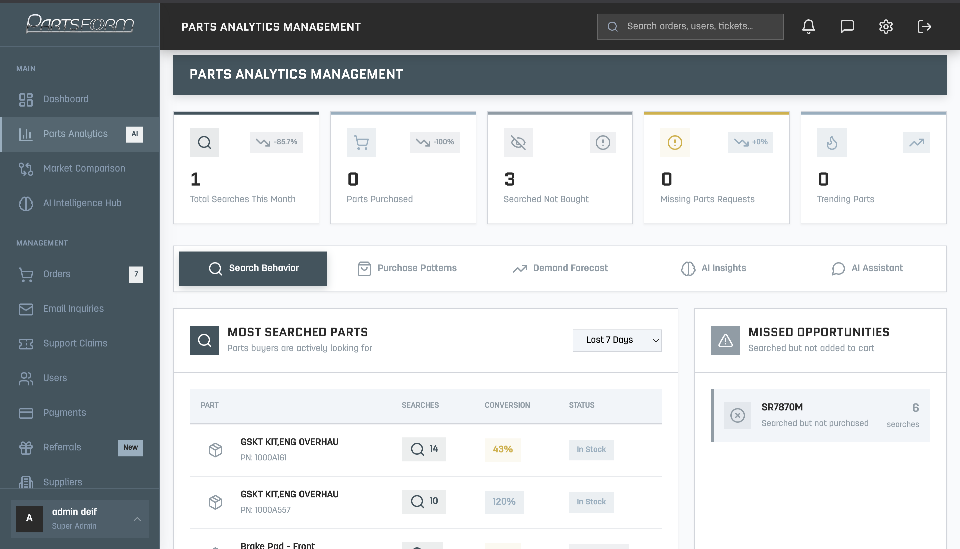Click the Total Searches magnifier icon

pos(204,143)
